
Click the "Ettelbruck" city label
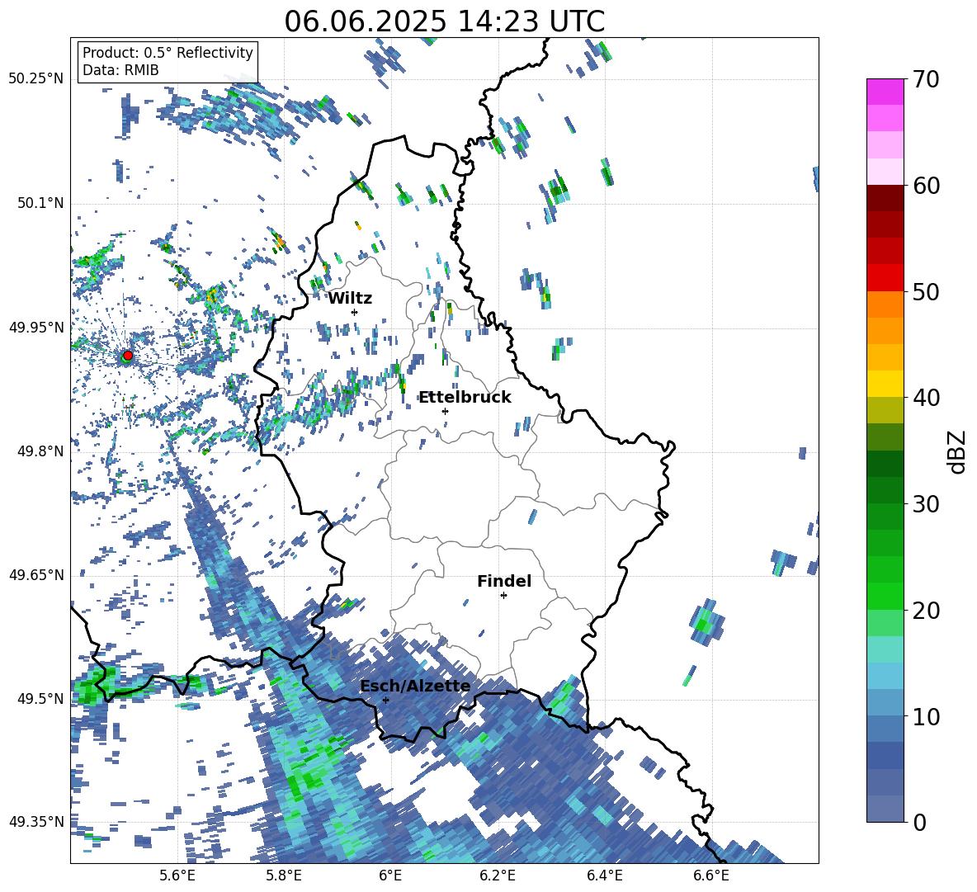(x=465, y=398)
